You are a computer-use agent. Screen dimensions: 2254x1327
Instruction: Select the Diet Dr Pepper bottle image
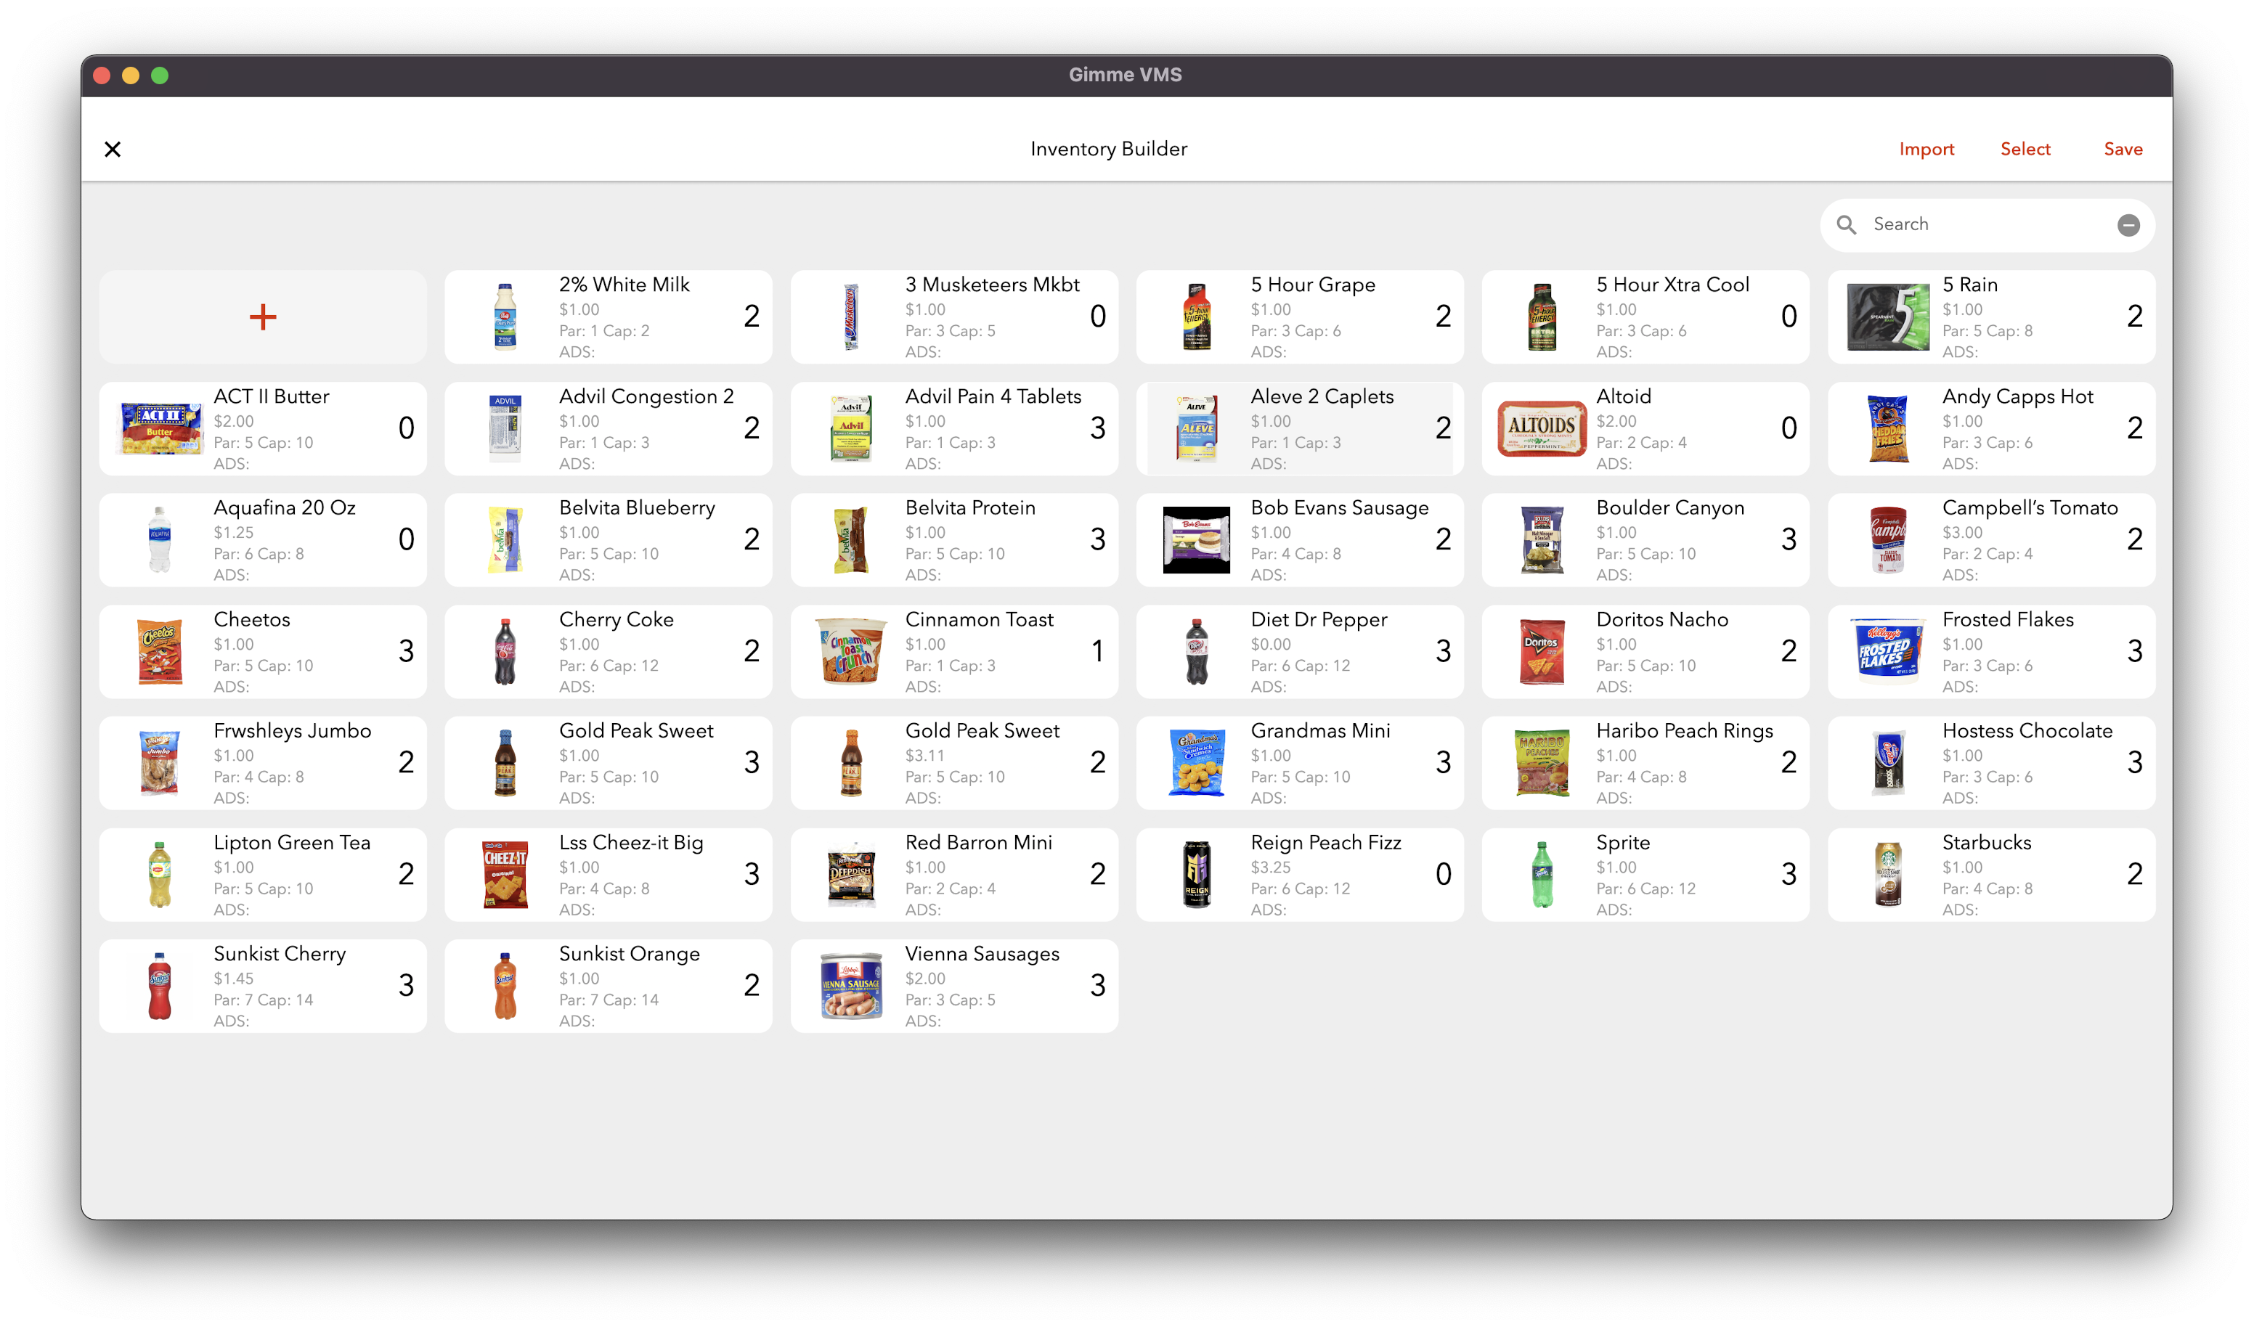point(1197,651)
